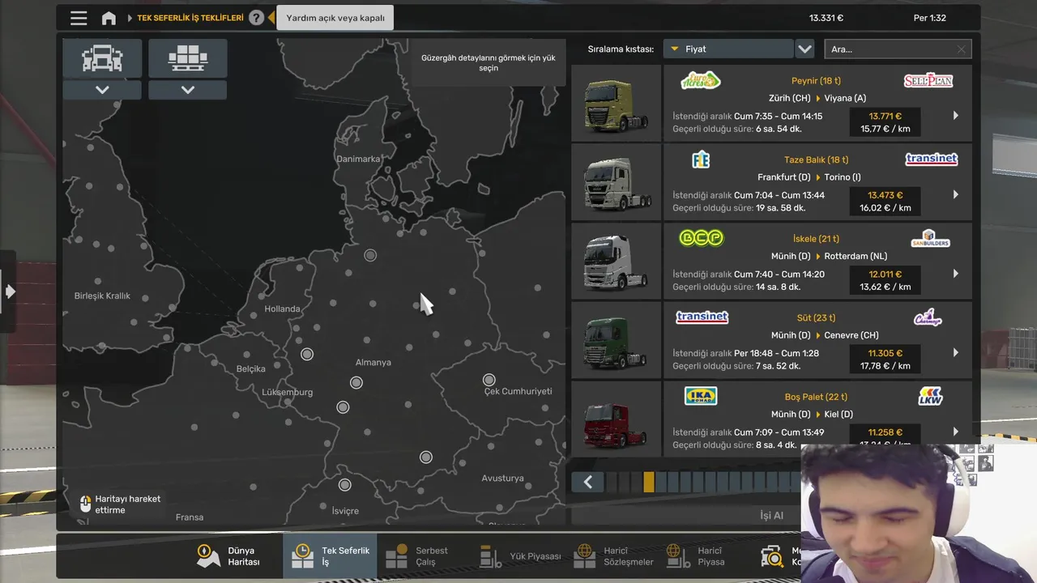The width and height of the screenshot is (1037, 583).
Task: Select the cargo pallet filter icon
Action: coord(188,58)
